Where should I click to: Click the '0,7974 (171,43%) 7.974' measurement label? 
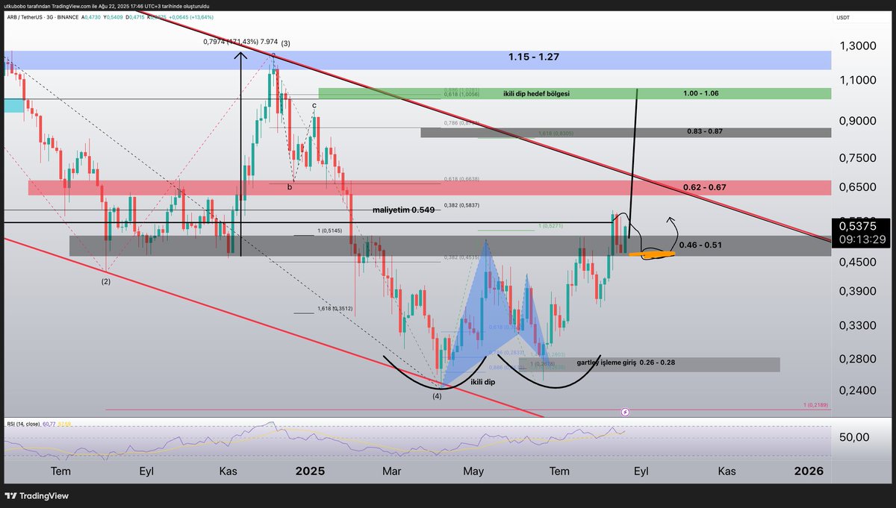click(239, 42)
